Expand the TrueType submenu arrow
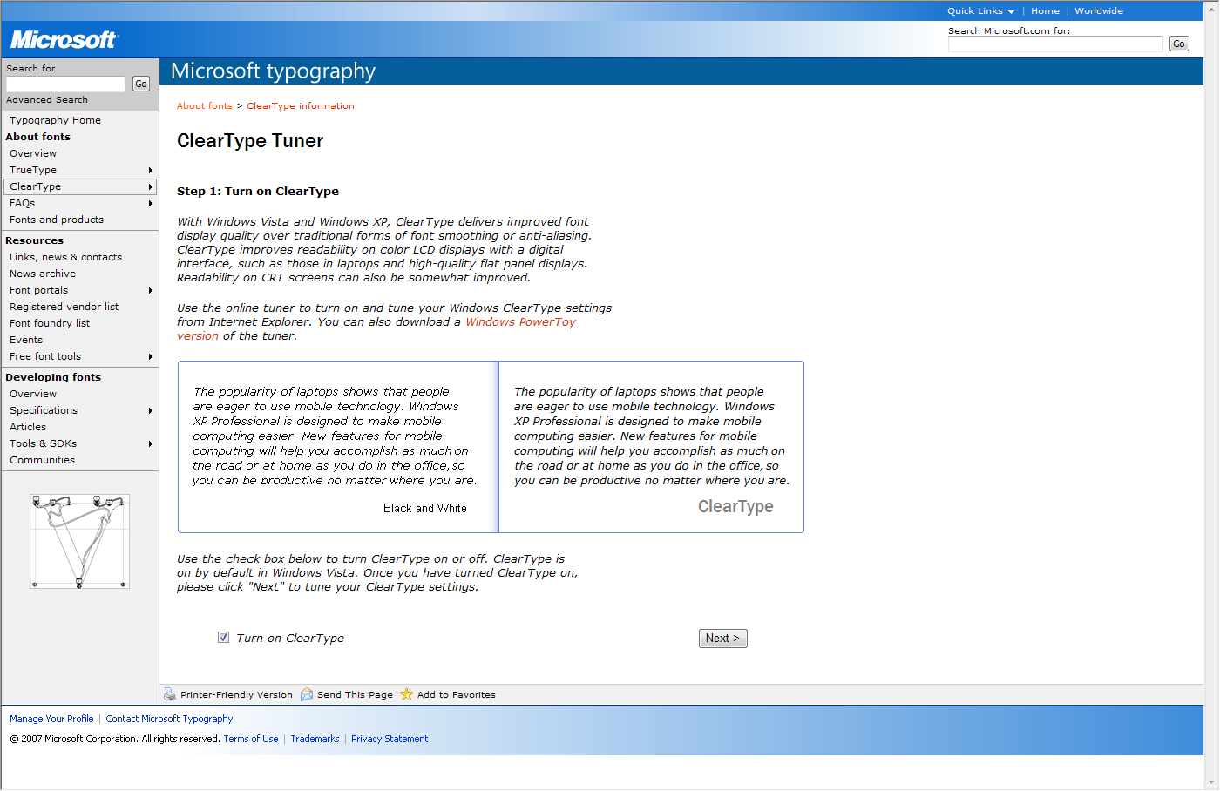Screen dimensions: 1220x791 (151, 170)
